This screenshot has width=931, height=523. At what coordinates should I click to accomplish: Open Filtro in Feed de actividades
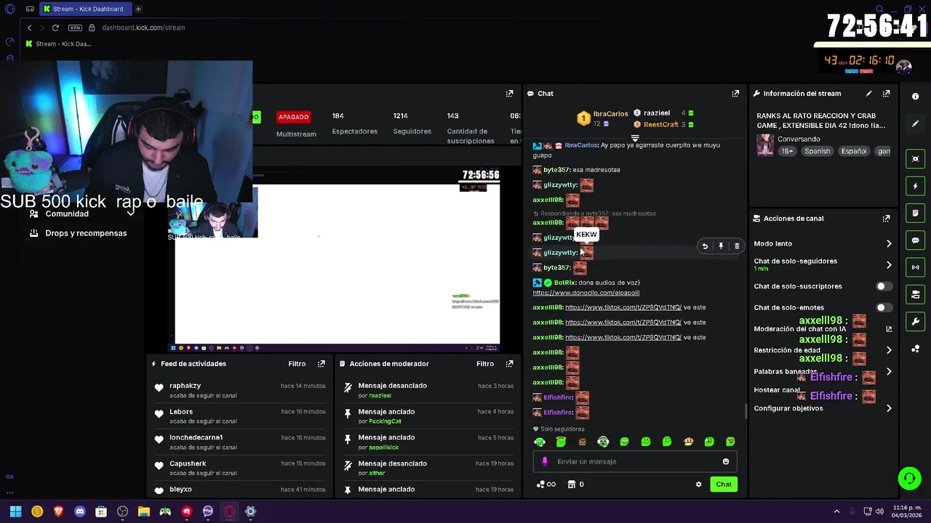(x=297, y=364)
